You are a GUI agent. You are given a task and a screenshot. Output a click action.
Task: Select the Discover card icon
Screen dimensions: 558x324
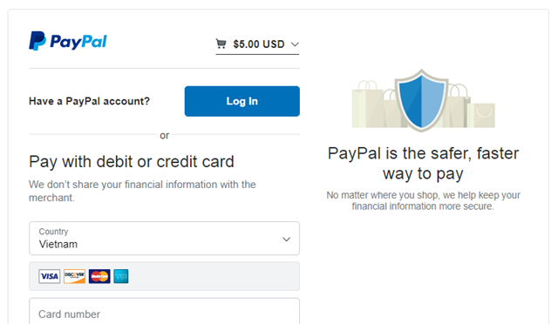74,276
